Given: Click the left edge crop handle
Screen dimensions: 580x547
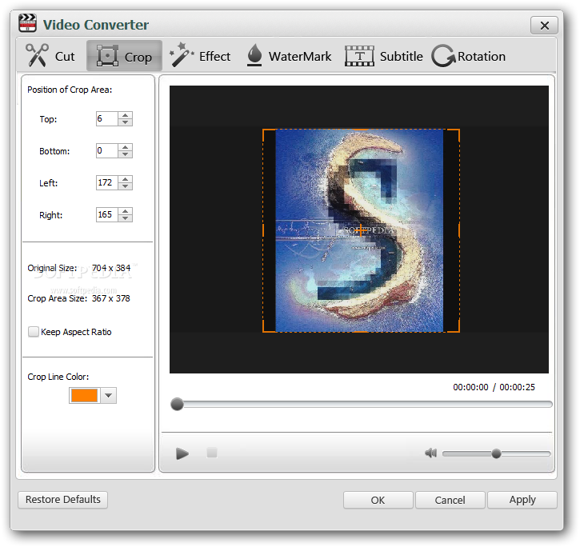Looking at the screenshot, I should 263,230.
